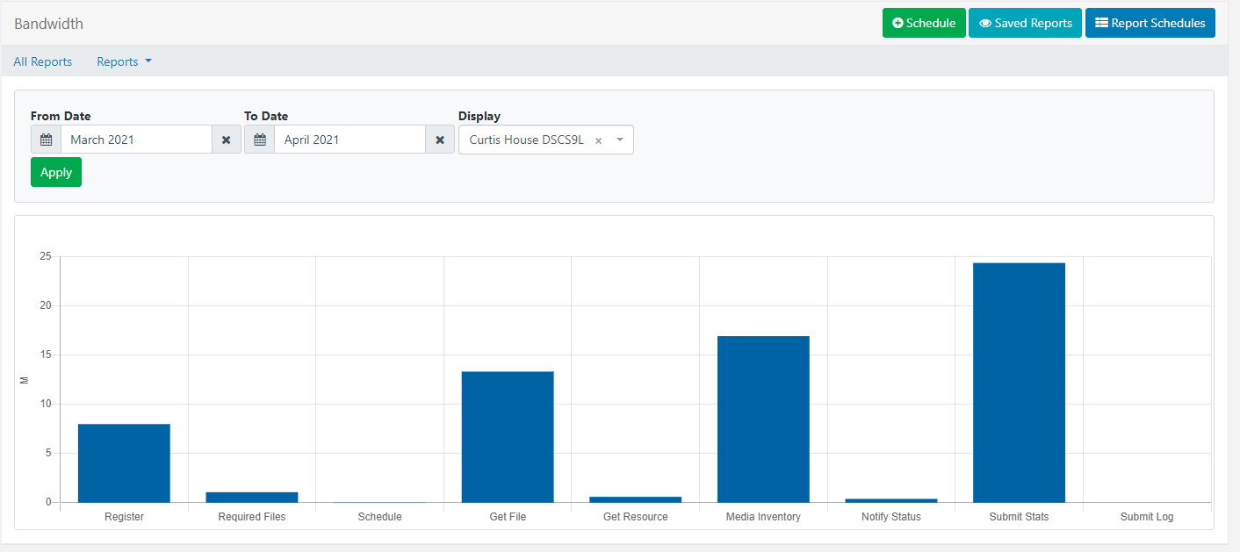The image size is (1240, 552).
Task: Remove the Curtis House DSCS9L filter tag
Action: pyautogui.click(x=598, y=140)
